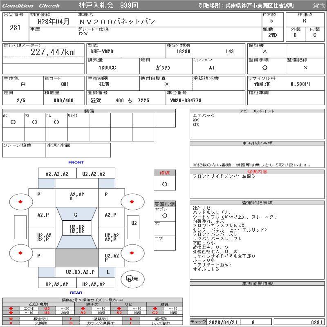This screenshot has width=327, height=327.
Task: Click the red diamond in the front-right tire oval
Action: click(x=132, y=202)
